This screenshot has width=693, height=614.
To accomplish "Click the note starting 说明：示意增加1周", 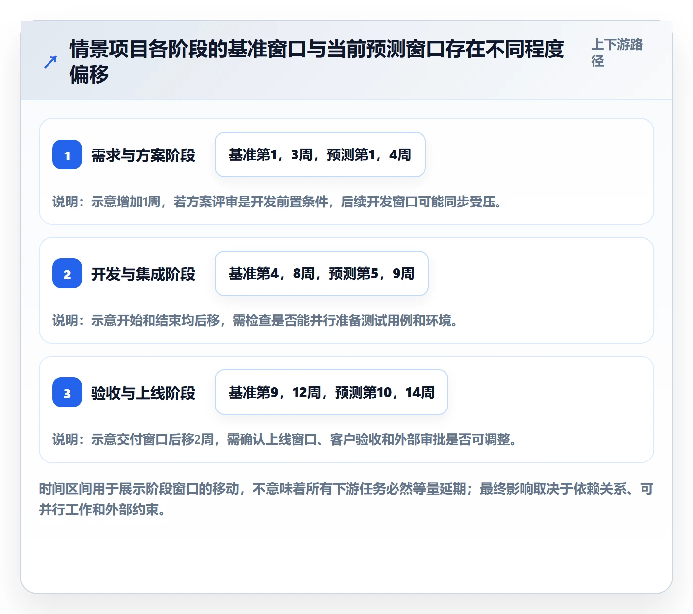I will coord(278,202).
